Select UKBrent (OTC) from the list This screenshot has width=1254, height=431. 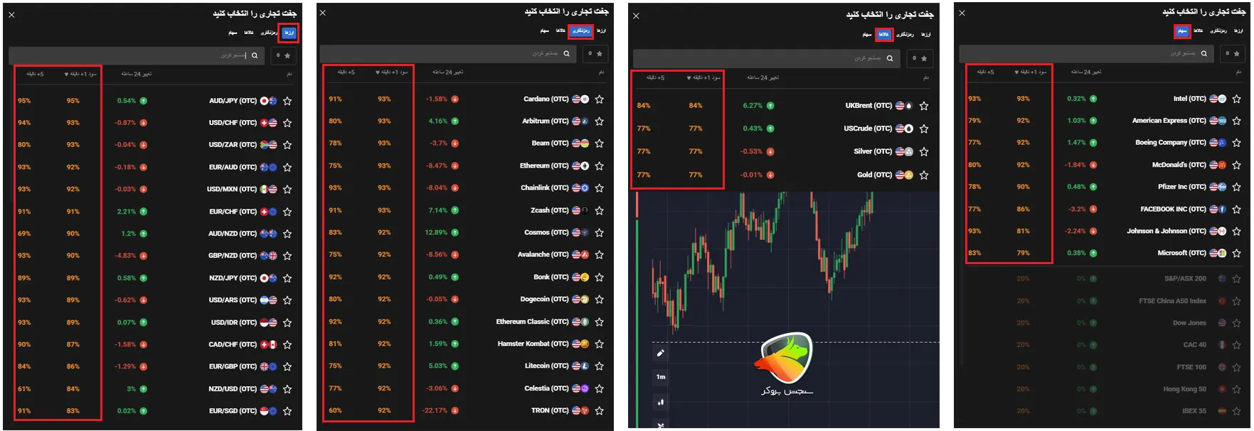pos(868,105)
